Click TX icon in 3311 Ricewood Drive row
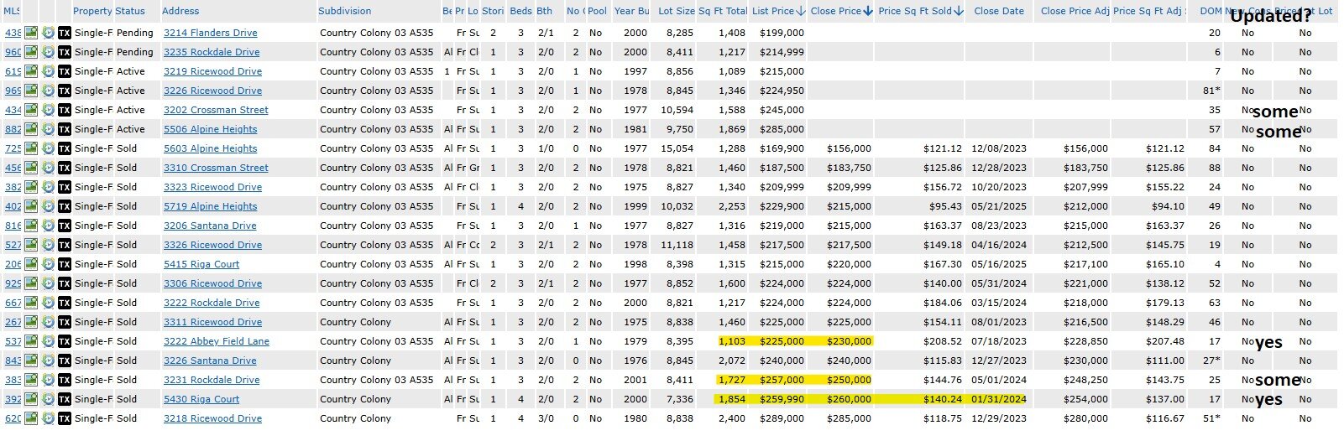 click(64, 322)
